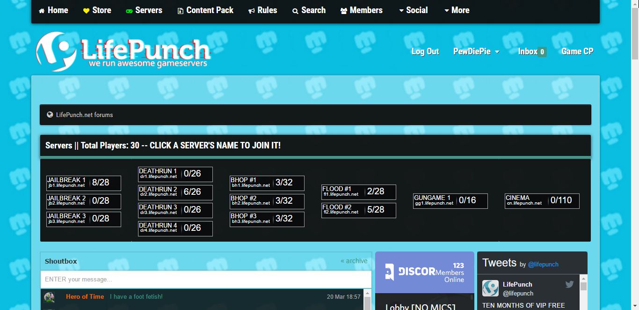Open the Search page

(309, 10)
